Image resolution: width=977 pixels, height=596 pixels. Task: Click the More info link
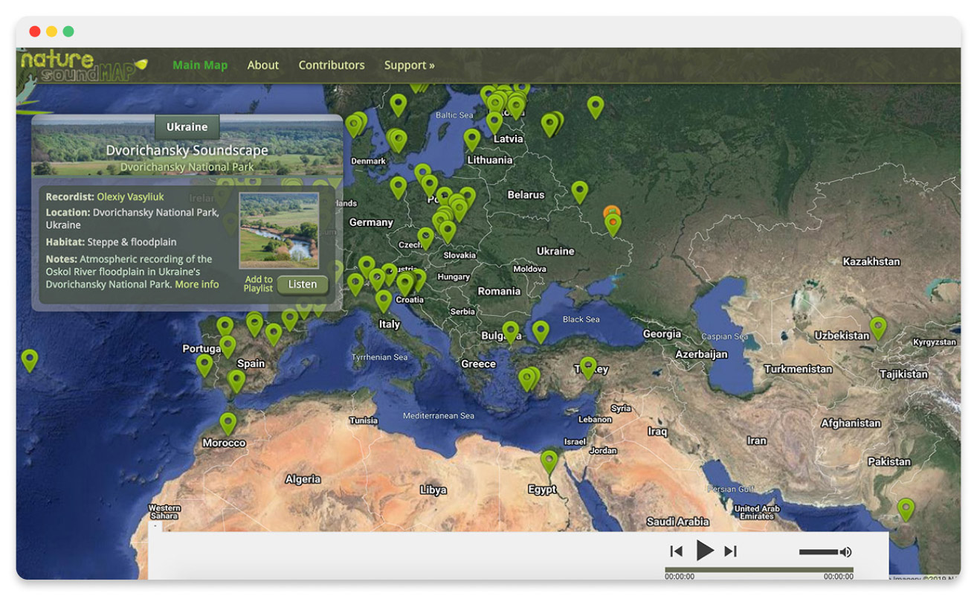[x=197, y=284]
